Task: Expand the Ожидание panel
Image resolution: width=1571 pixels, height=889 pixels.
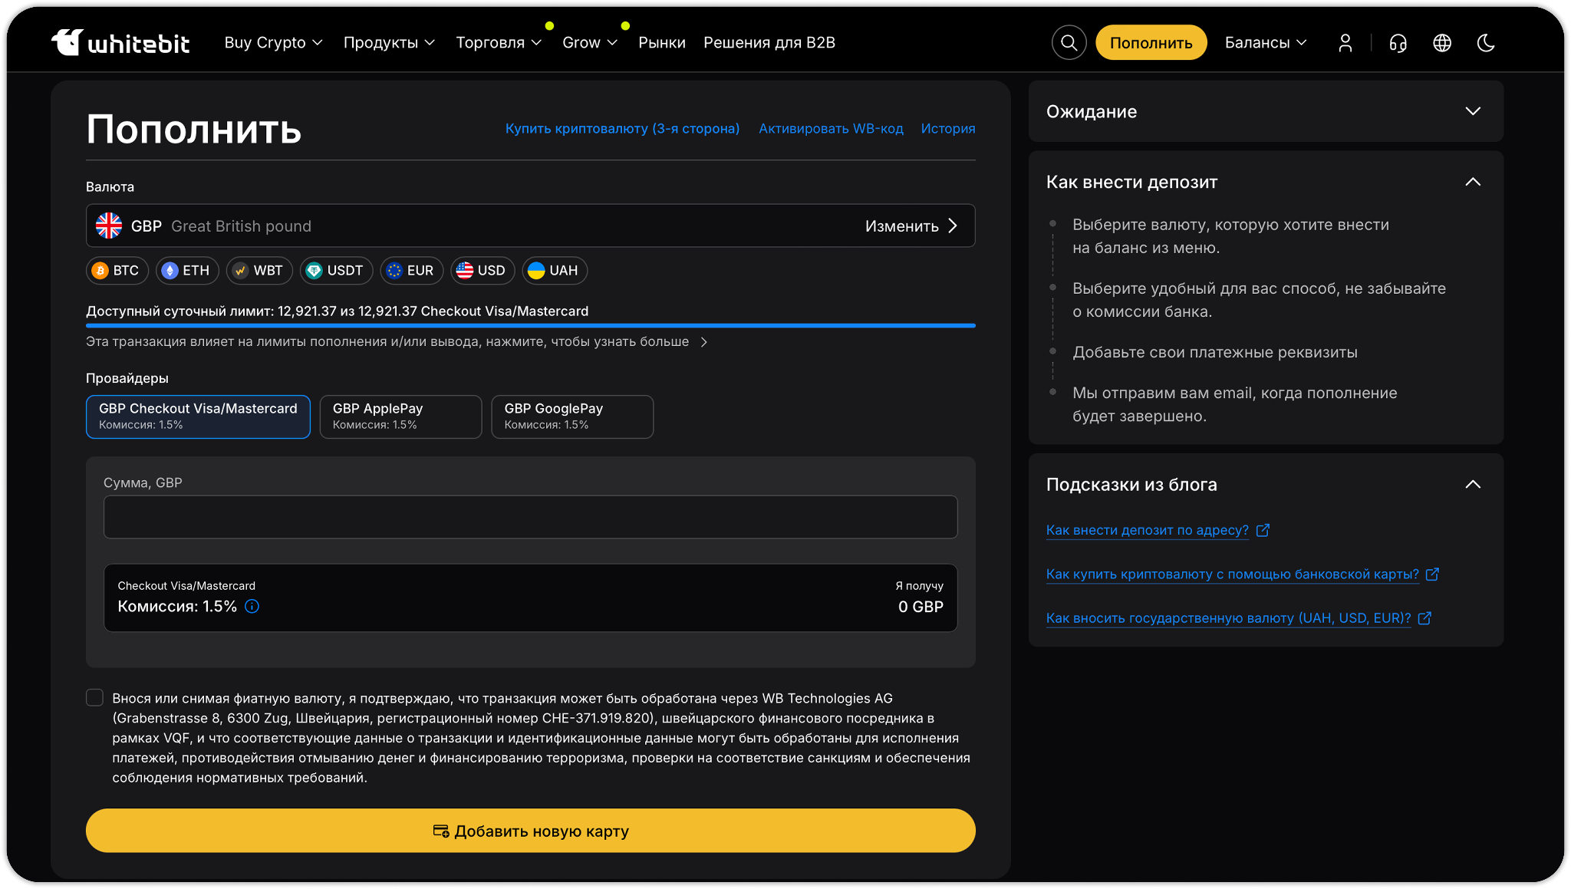Action: [1266, 111]
